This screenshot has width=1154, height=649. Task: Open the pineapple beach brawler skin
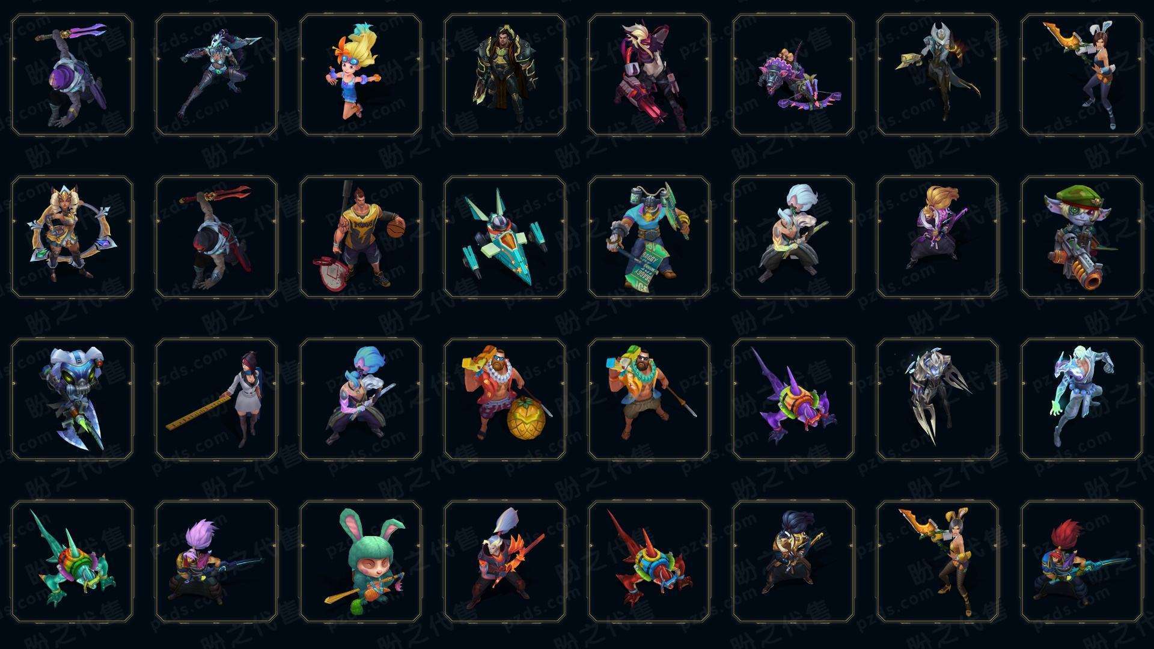[x=505, y=399]
